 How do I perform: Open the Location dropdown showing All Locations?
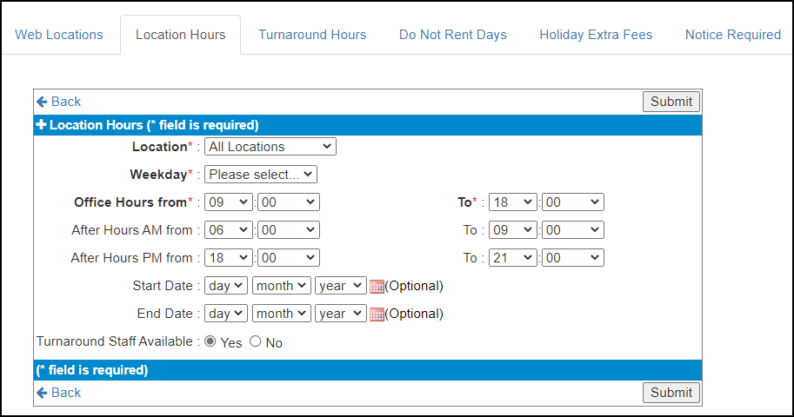point(270,147)
